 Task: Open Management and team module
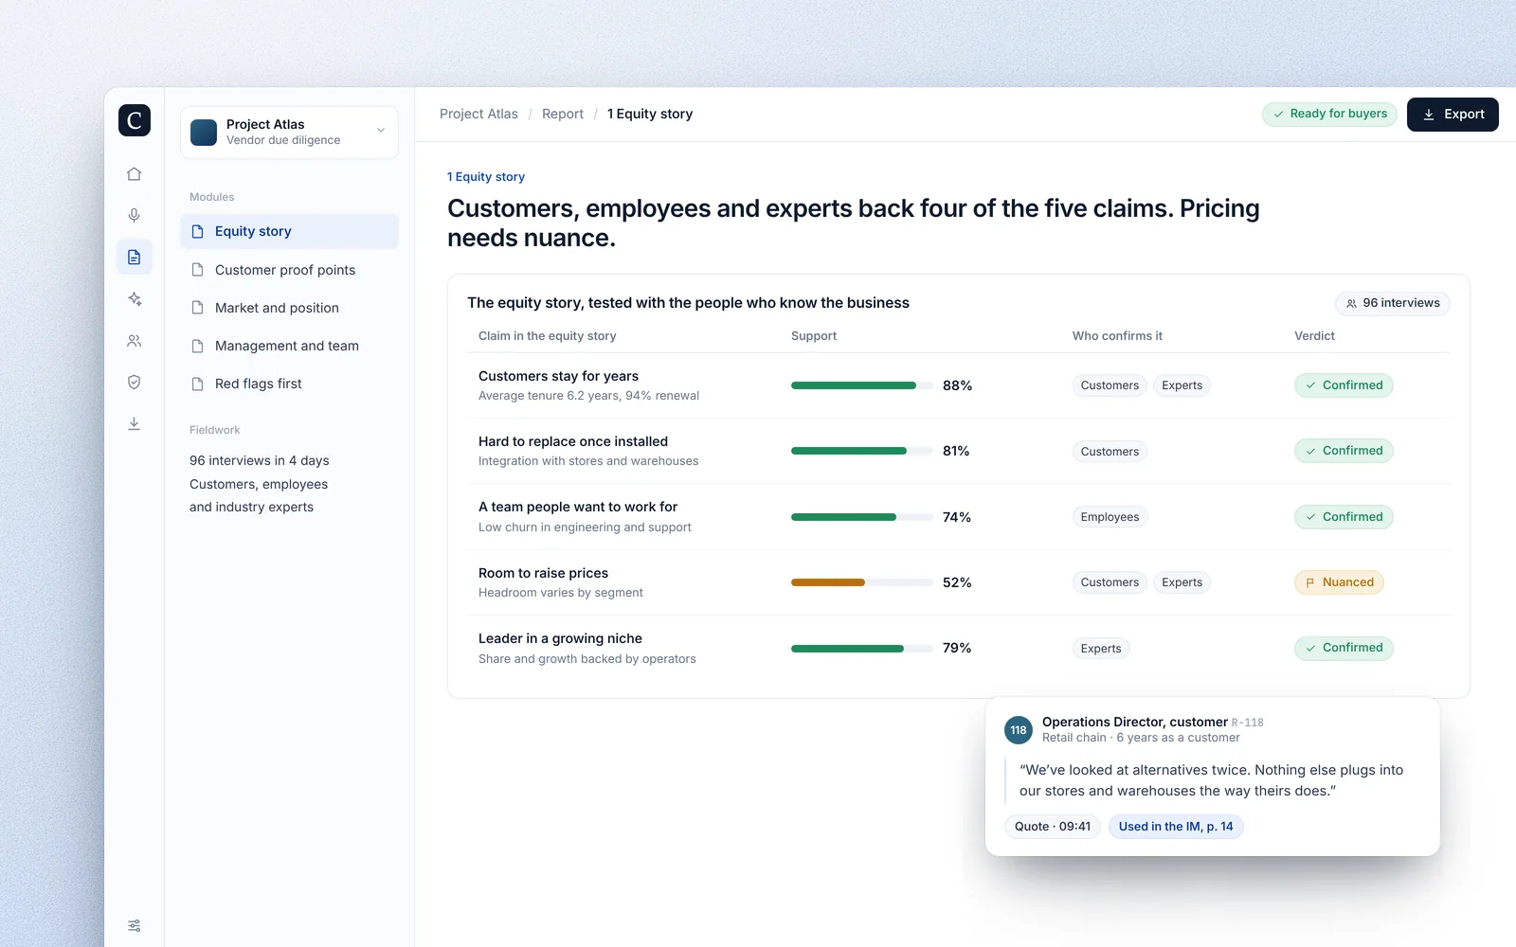[289, 346]
